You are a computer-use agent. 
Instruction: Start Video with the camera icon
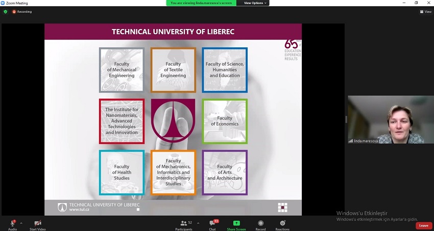coord(37,223)
